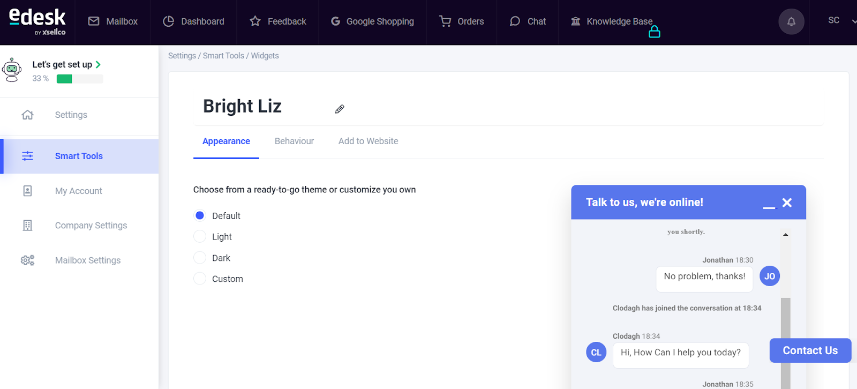Click the Mailbox Settings gear icon
This screenshot has height=389, width=857.
tap(27, 260)
